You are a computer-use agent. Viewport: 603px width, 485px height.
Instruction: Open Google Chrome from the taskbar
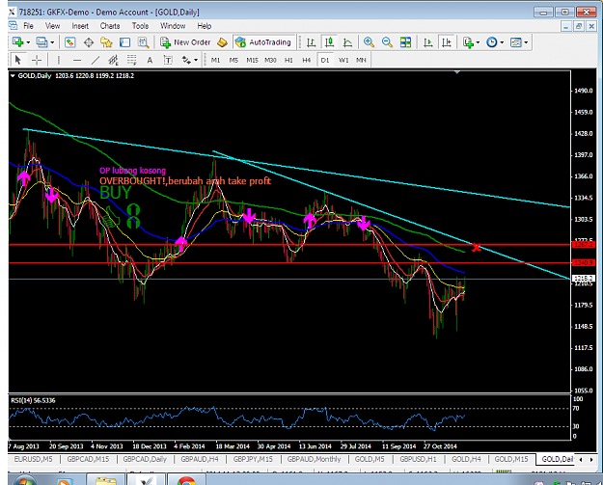pos(186,480)
